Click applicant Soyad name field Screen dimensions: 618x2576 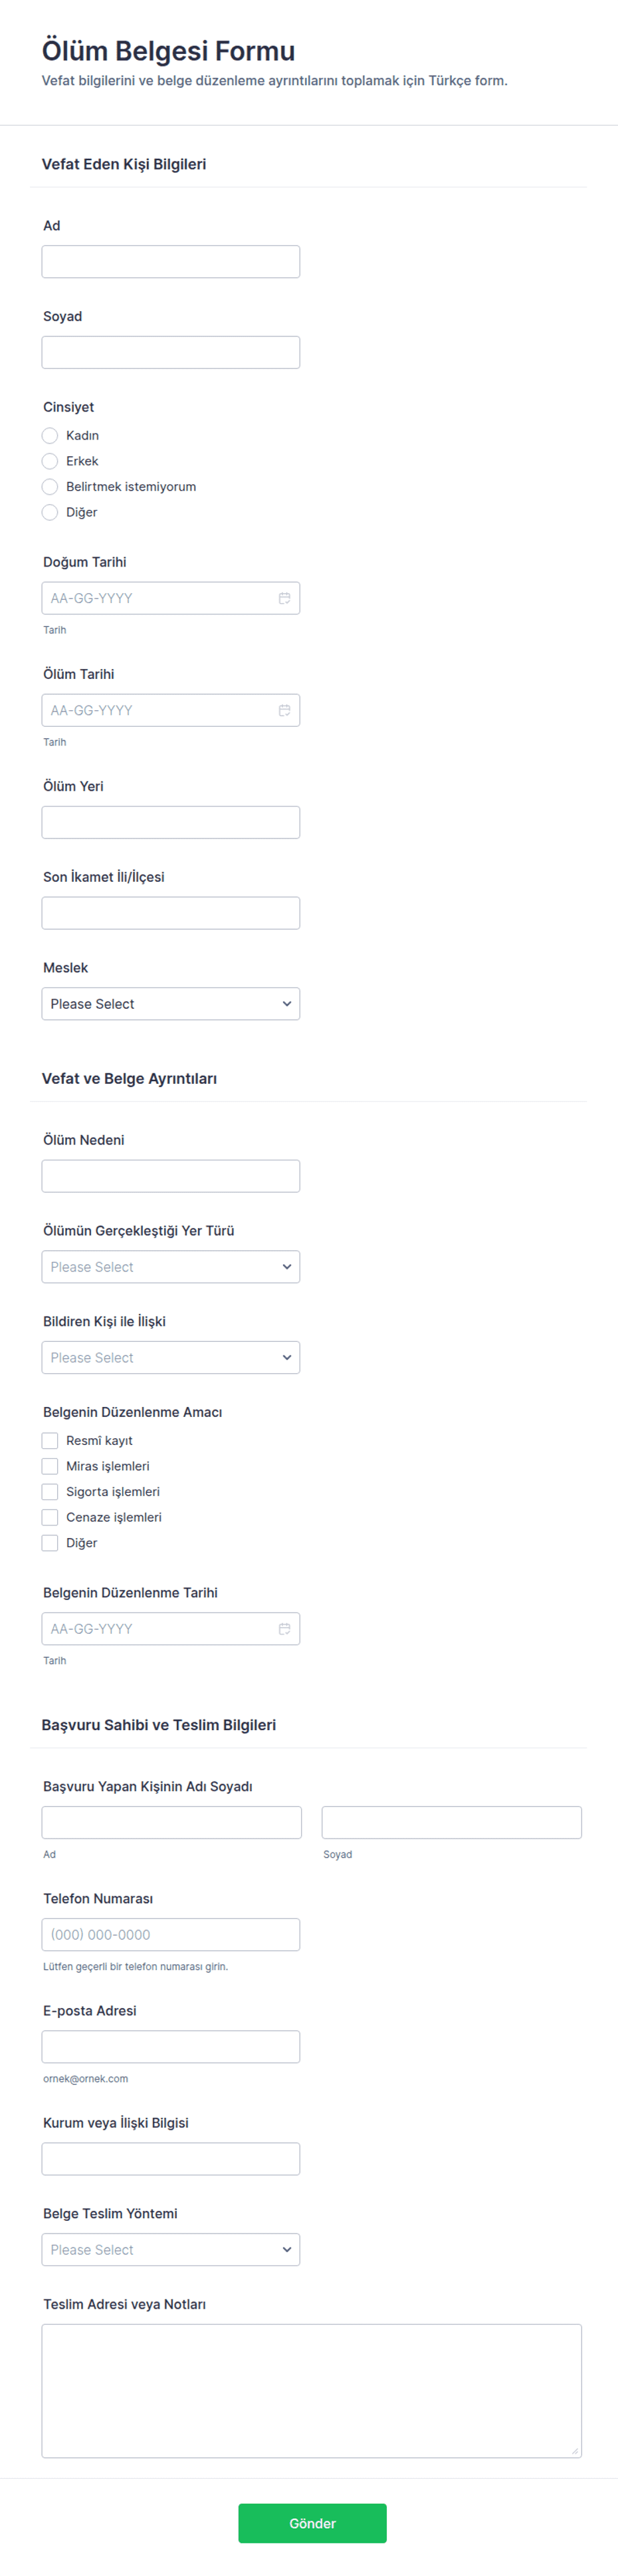[451, 1822]
